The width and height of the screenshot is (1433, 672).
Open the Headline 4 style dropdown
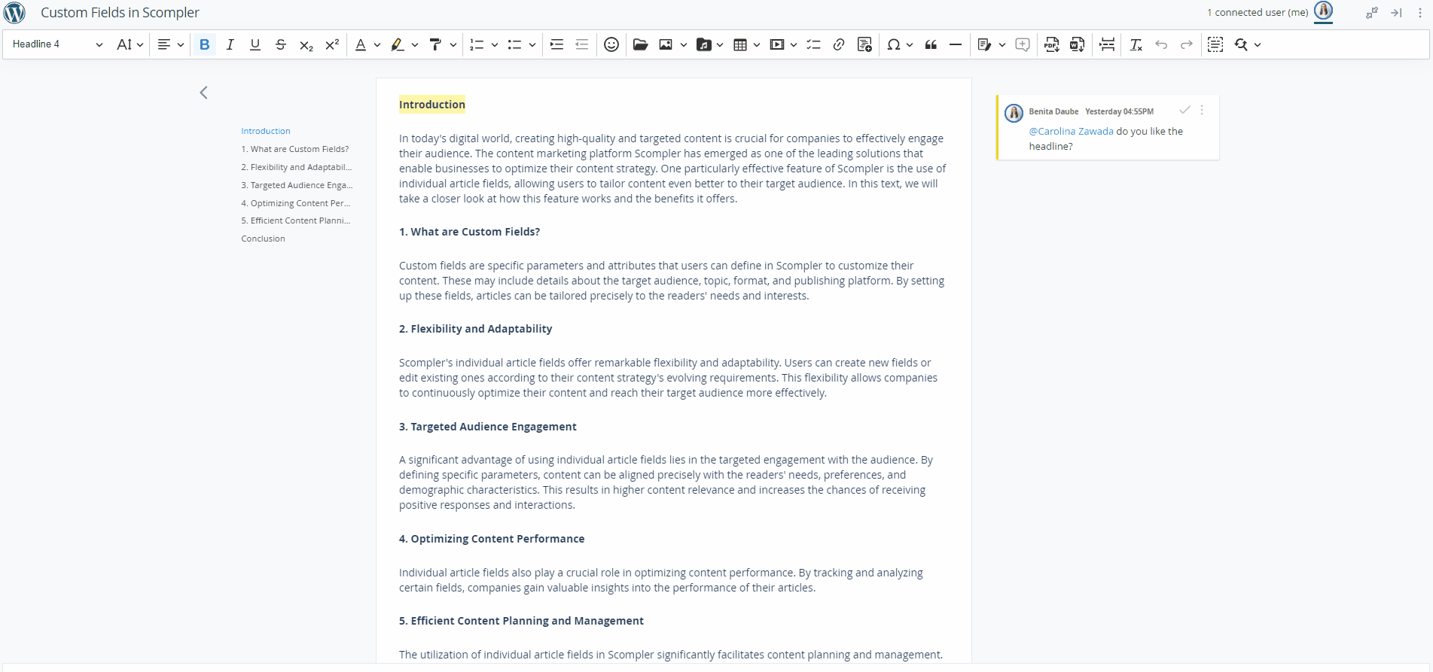tap(57, 44)
